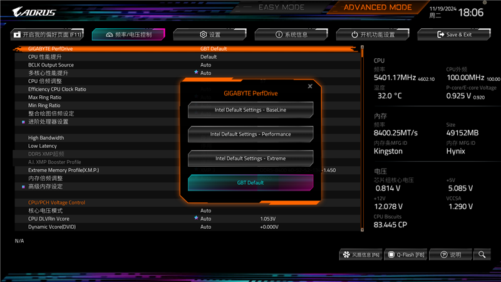
Task: Click the gauge icon on 频率/电压控制 tab
Action: tap(109, 34)
